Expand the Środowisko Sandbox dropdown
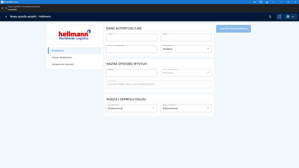 click(186, 49)
